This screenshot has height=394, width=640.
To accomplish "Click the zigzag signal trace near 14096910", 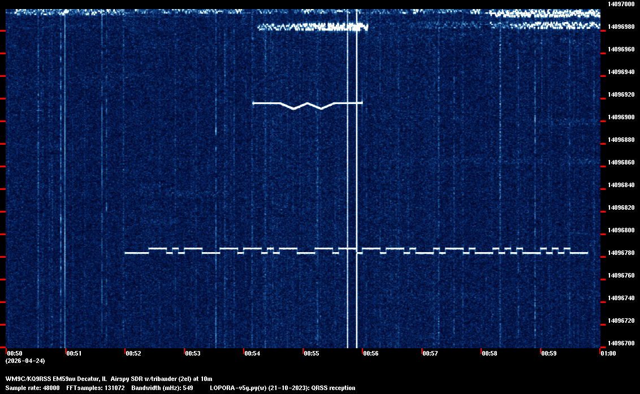I will point(307,105).
